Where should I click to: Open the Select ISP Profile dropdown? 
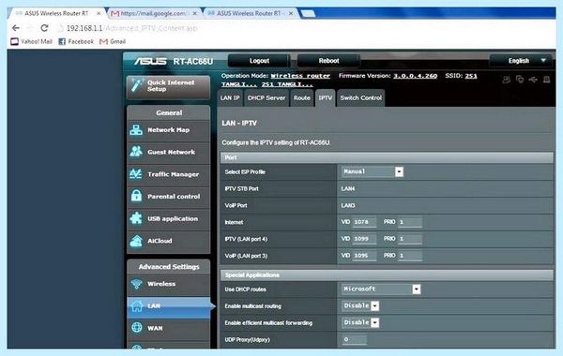373,171
